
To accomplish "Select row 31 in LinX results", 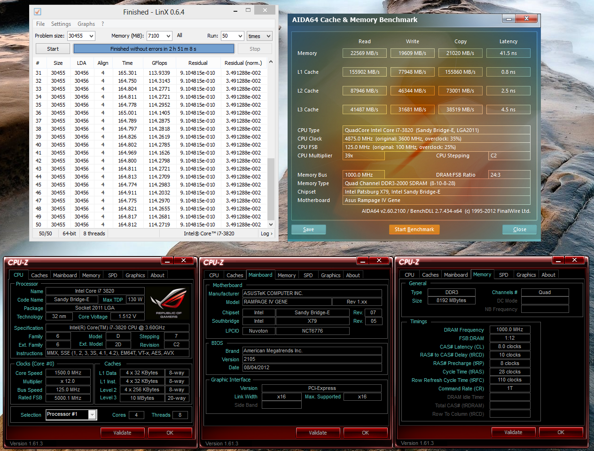I will [x=150, y=73].
